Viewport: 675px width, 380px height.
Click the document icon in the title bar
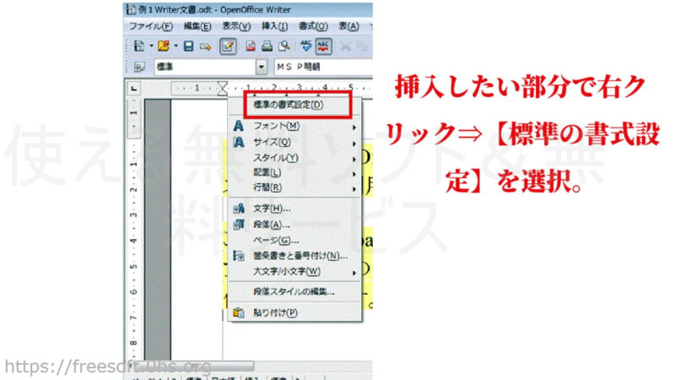[x=131, y=9]
